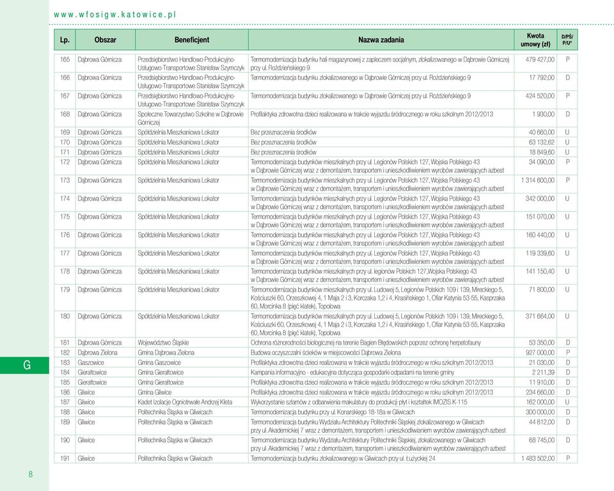The height and width of the screenshot is (491, 614).
Task: Select row number 173
Action: [x=65, y=180]
